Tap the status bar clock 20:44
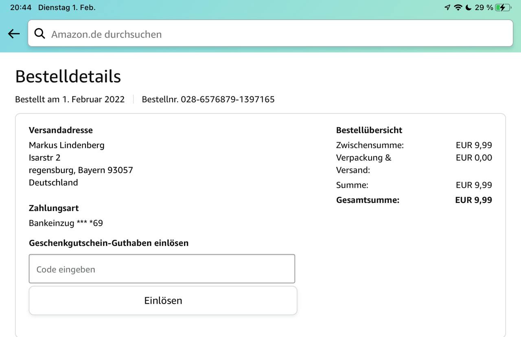Screen dimensions: 521x337 click(x=21, y=7)
